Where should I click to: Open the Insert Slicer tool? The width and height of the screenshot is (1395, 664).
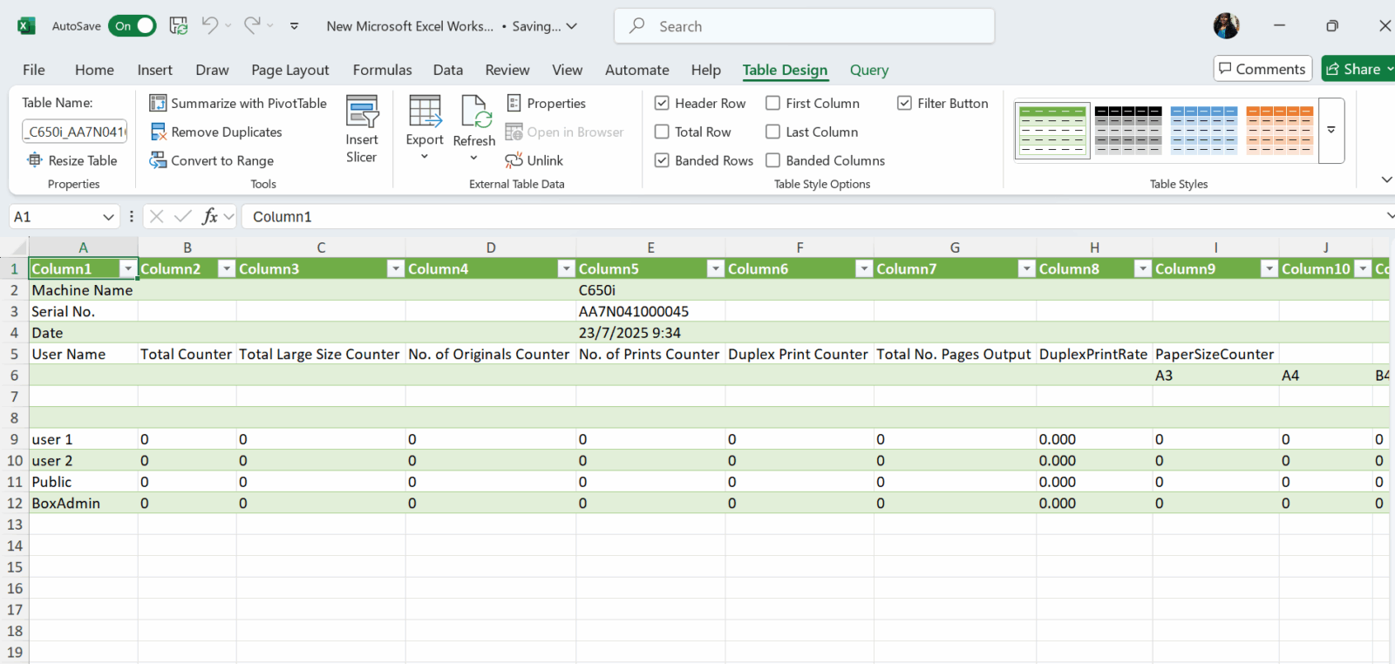click(x=362, y=129)
